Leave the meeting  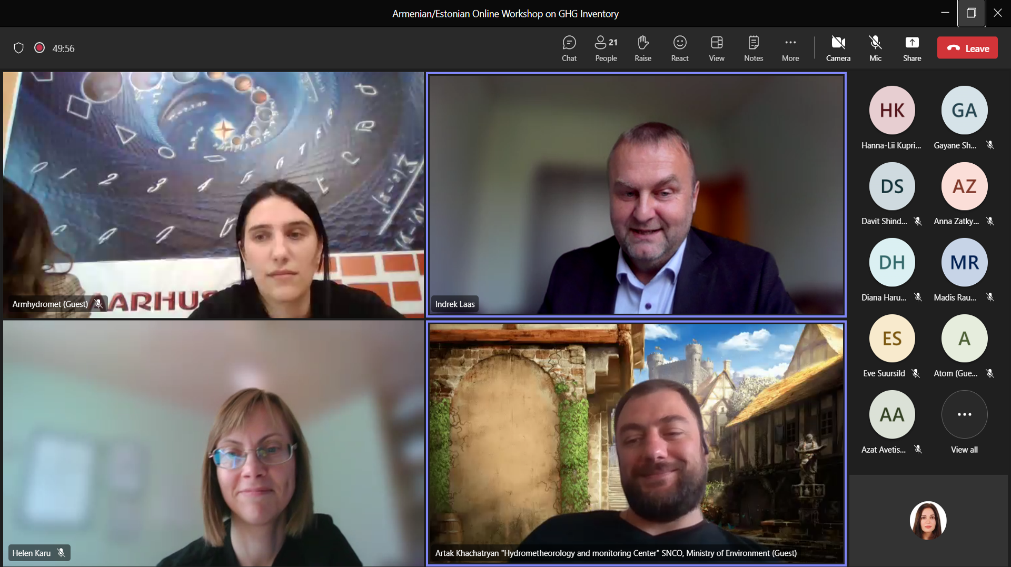pyautogui.click(x=967, y=48)
